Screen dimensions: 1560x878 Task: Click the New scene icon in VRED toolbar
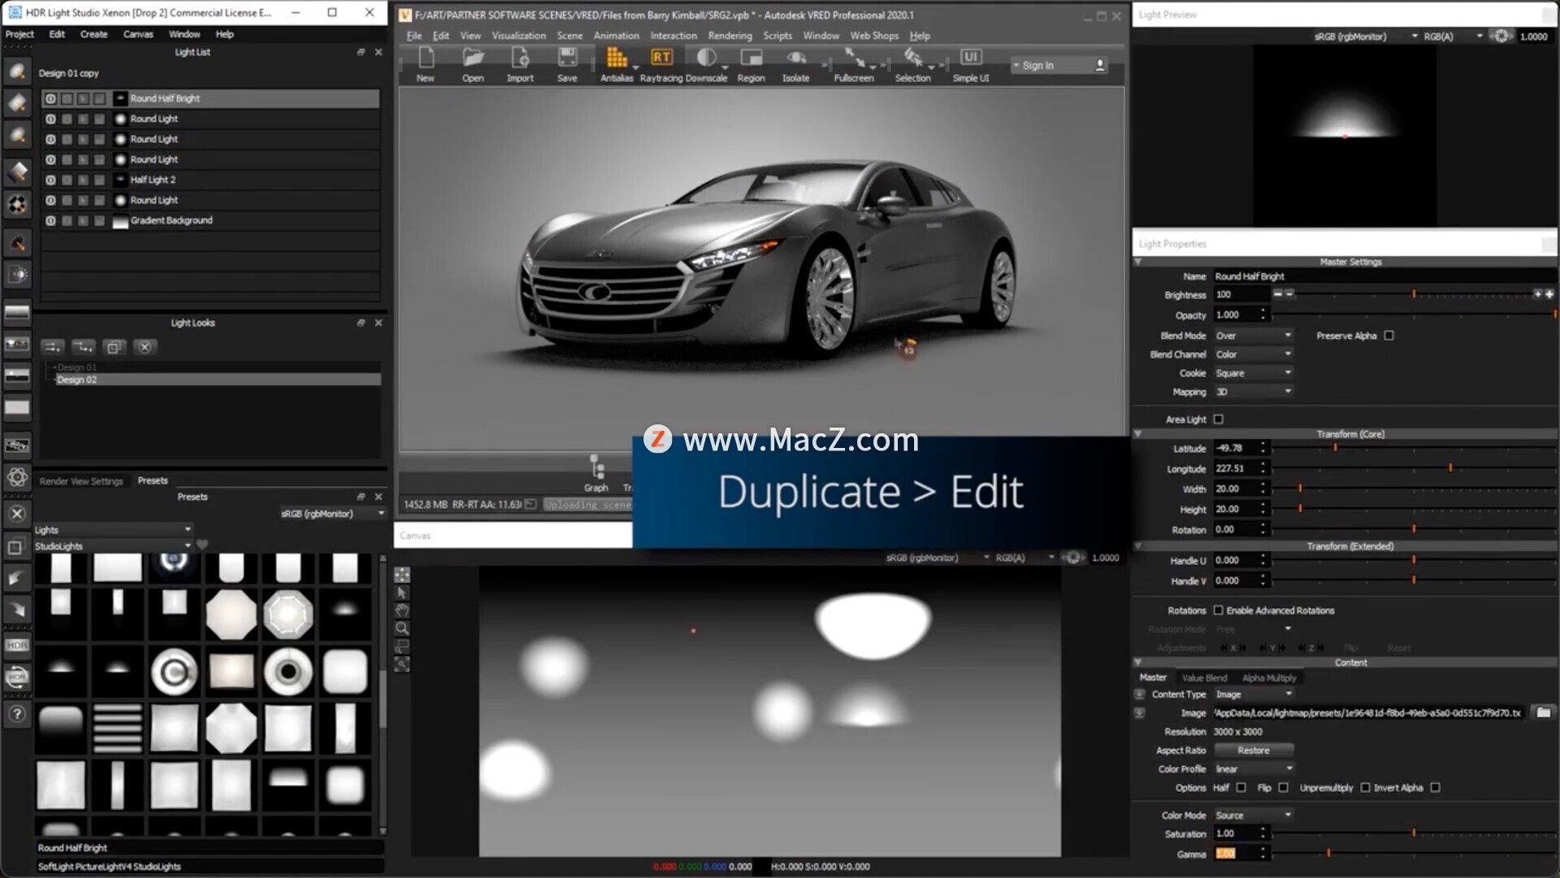point(426,58)
